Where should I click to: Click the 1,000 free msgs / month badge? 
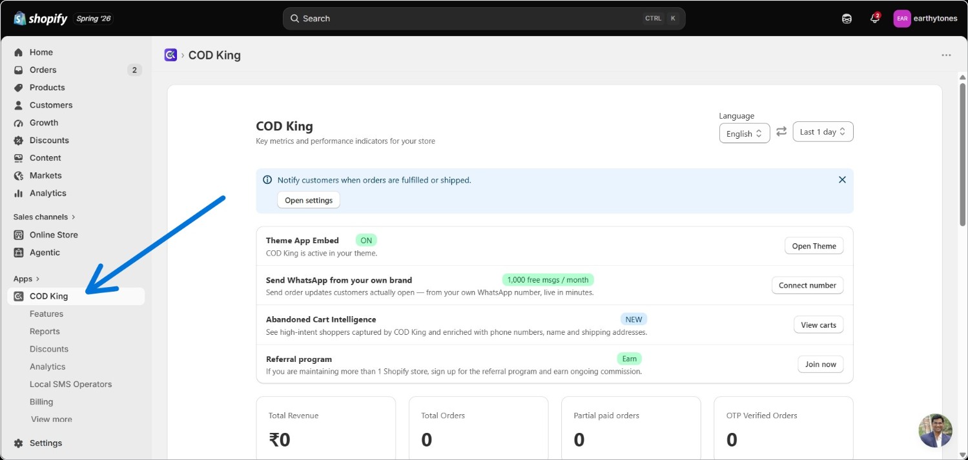coord(548,279)
